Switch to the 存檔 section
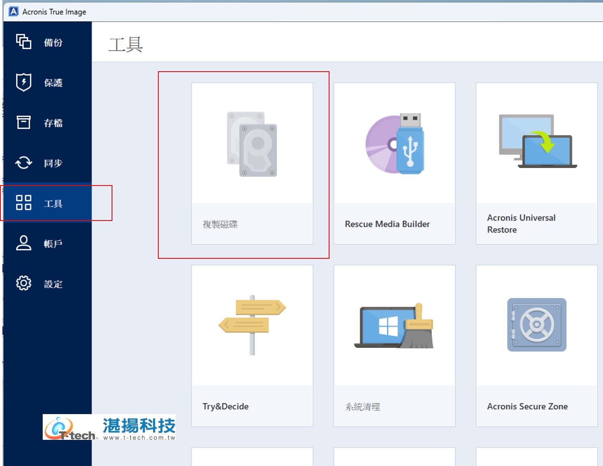The height and width of the screenshot is (466, 603). (53, 123)
